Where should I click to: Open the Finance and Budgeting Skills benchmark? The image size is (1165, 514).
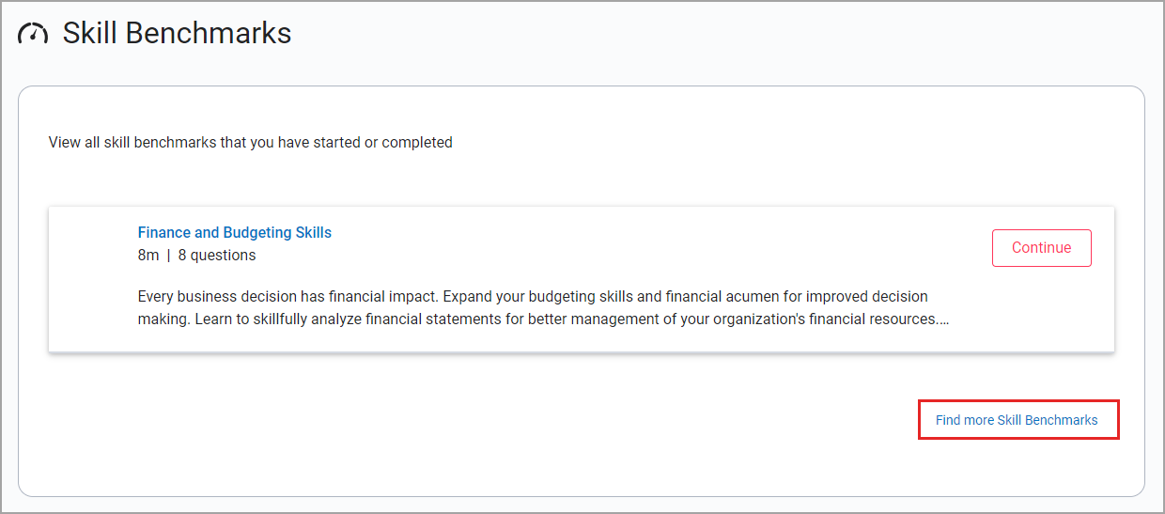(234, 232)
